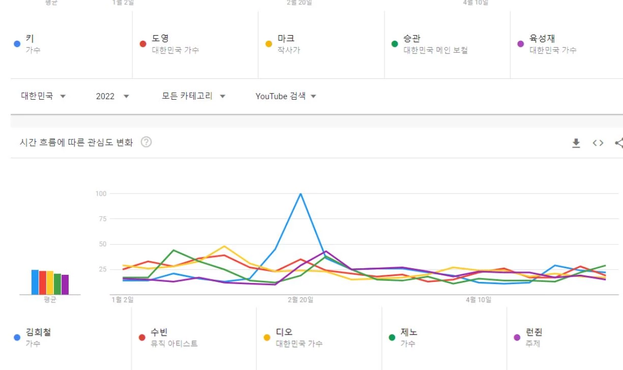This screenshot has width=623, height=370.
Task: Click the green dot beside 승관
Action: point(394,44)
